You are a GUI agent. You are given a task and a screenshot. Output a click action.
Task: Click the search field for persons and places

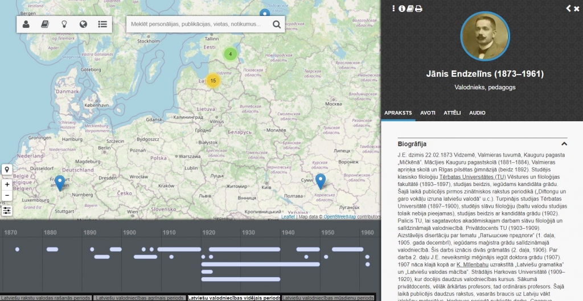pos(196,24)
